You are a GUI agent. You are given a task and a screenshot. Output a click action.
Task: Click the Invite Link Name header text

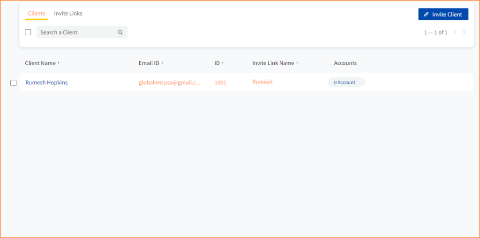273,63
